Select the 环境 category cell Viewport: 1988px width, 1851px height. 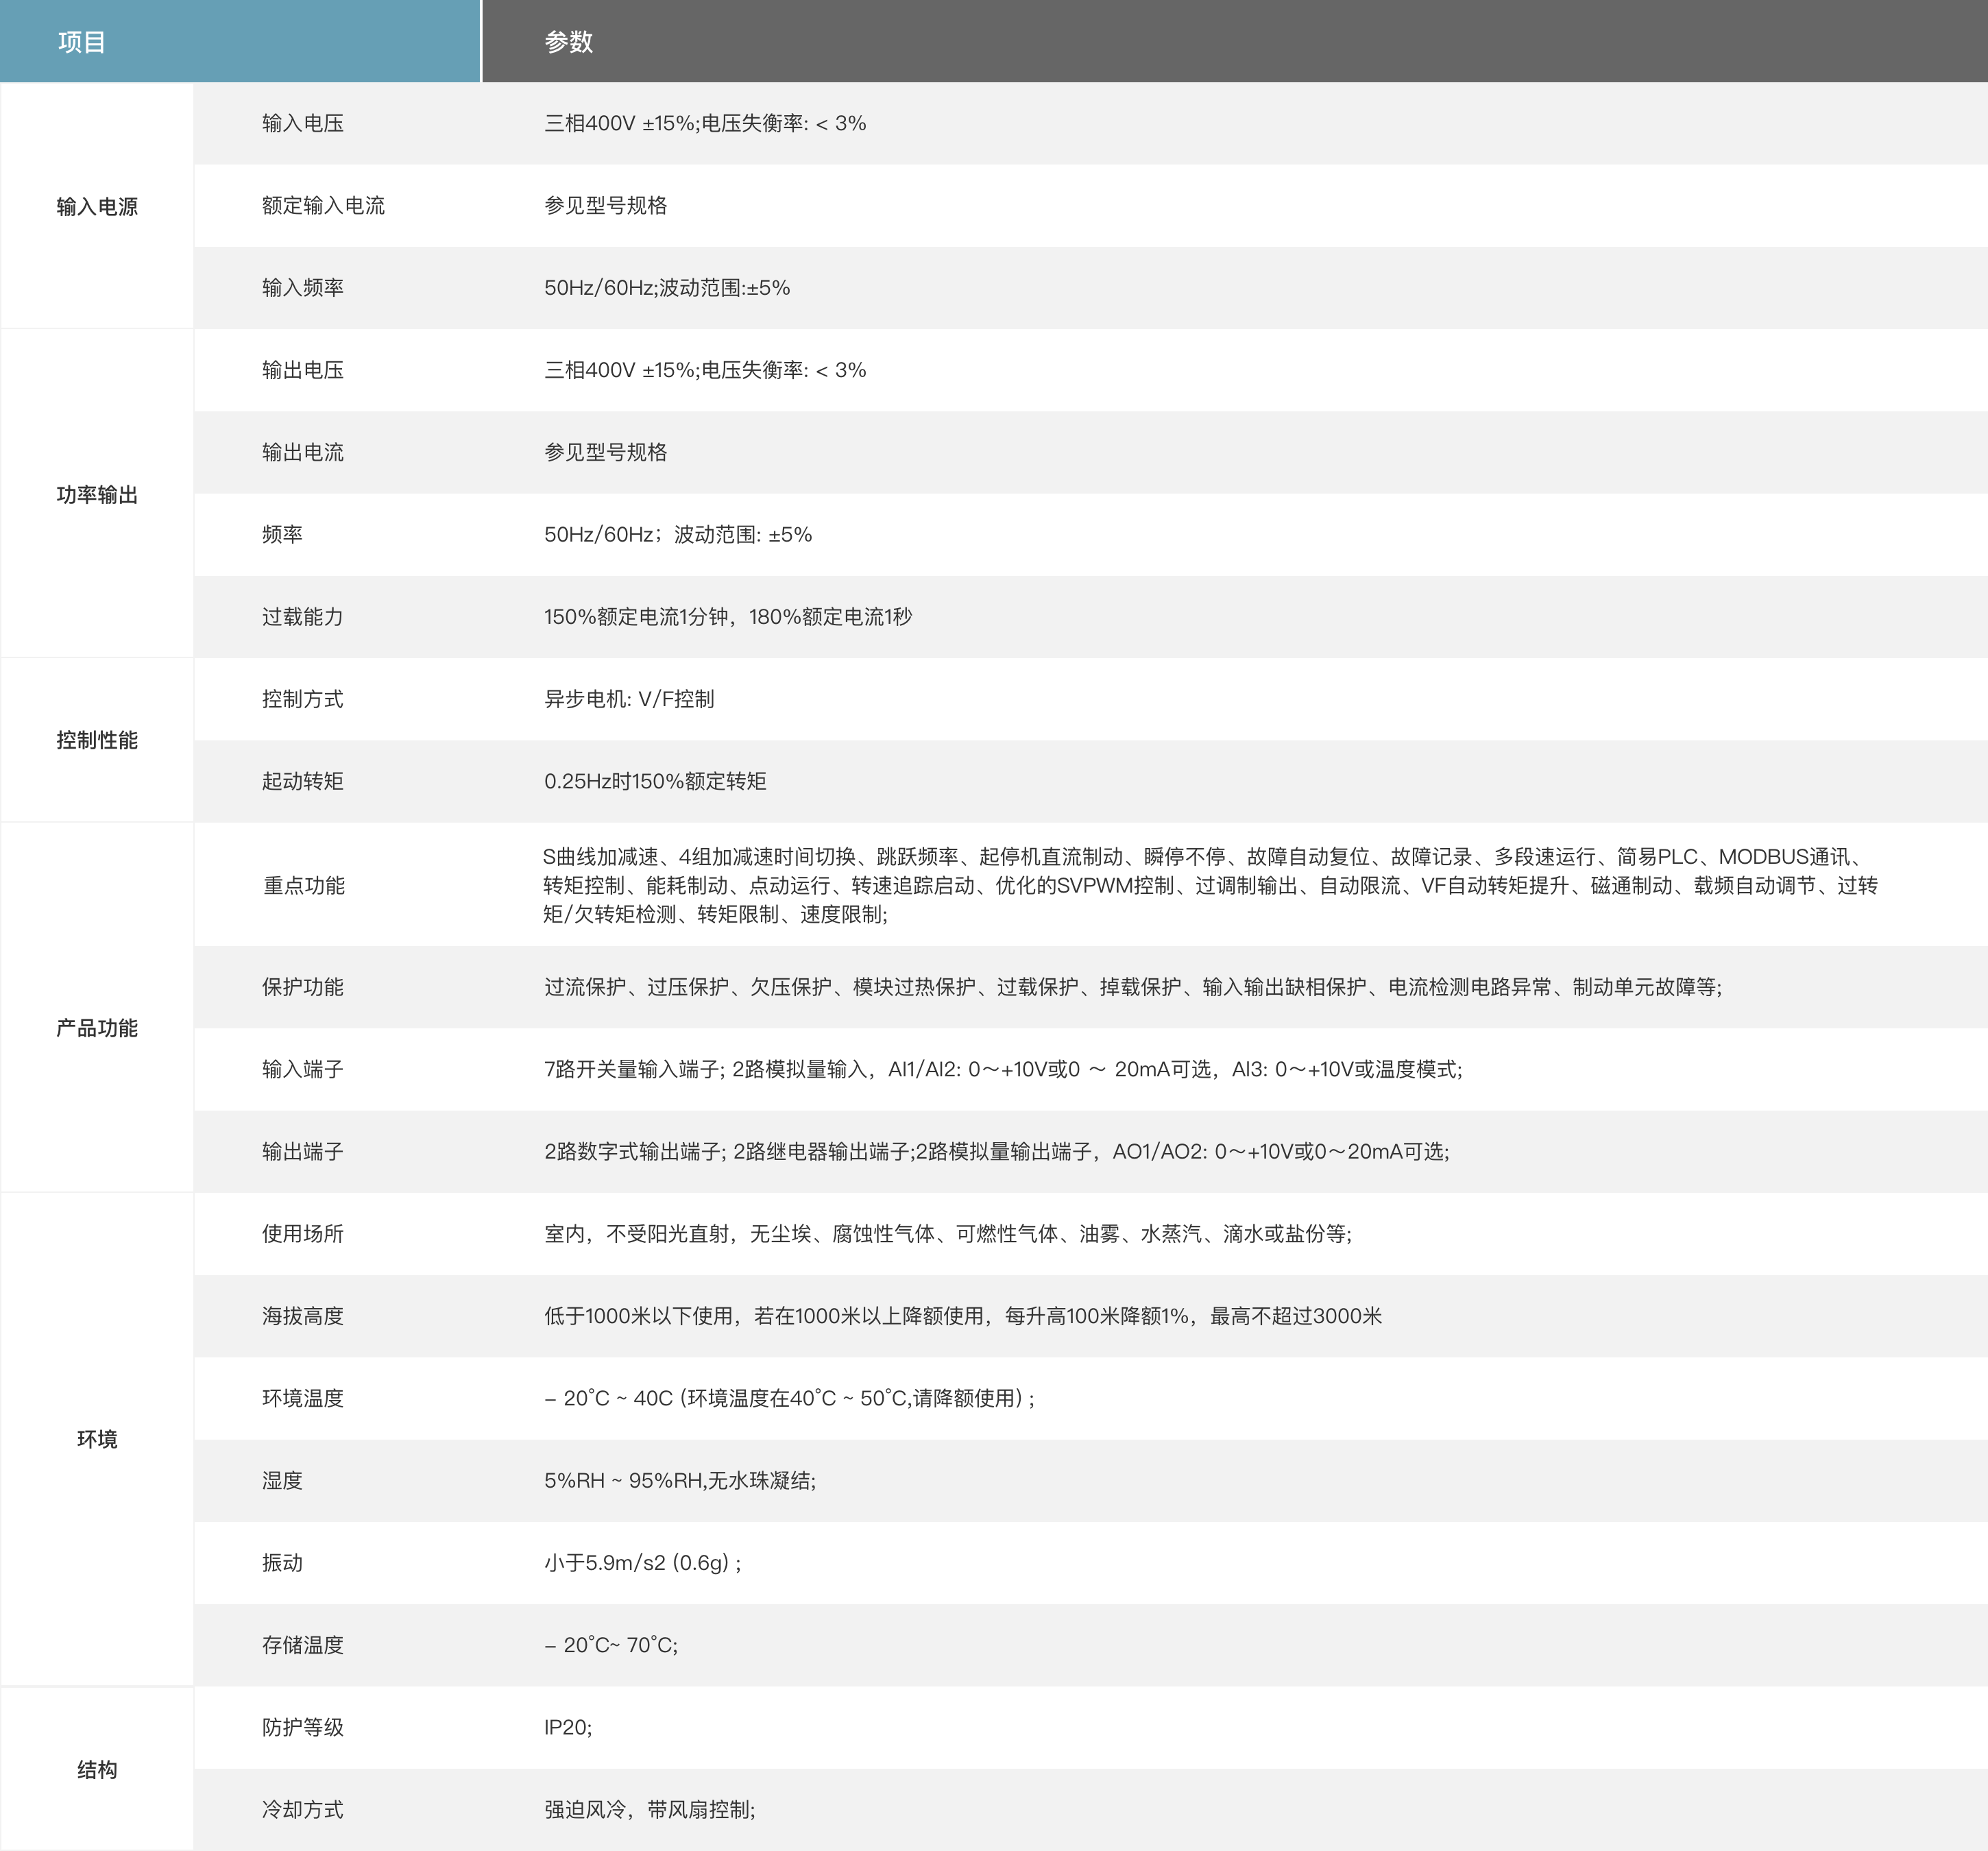tap(97, 1439)
